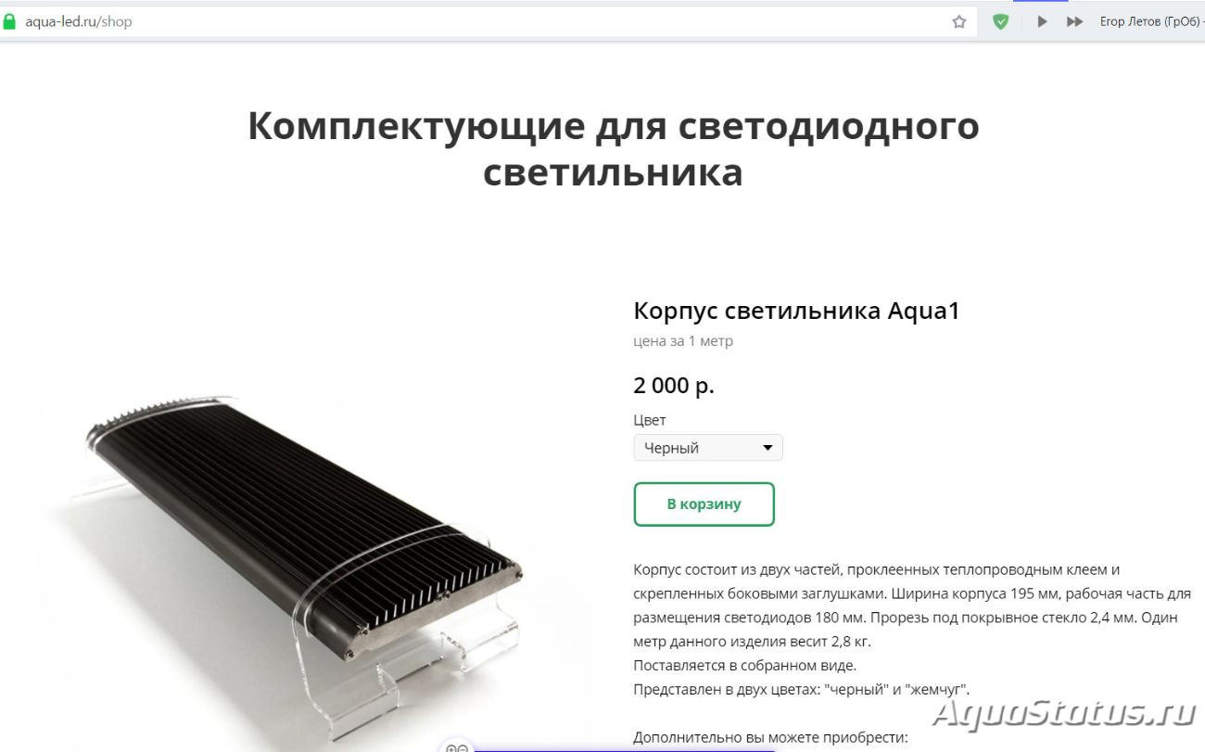Click the arrow on the Черный selector

[767, 448]
